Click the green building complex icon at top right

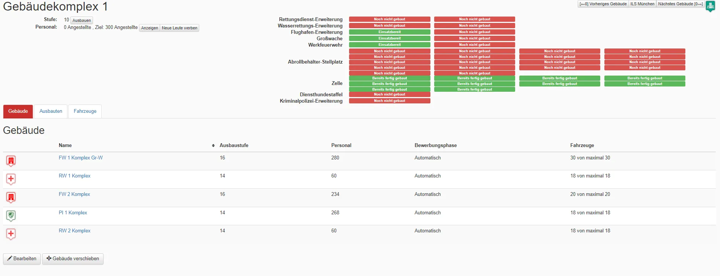click(x=710, y=6)
